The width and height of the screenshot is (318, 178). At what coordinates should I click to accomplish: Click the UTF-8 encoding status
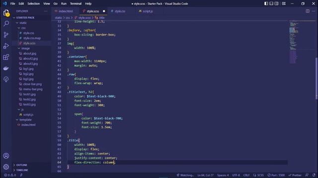coord(236,175)
